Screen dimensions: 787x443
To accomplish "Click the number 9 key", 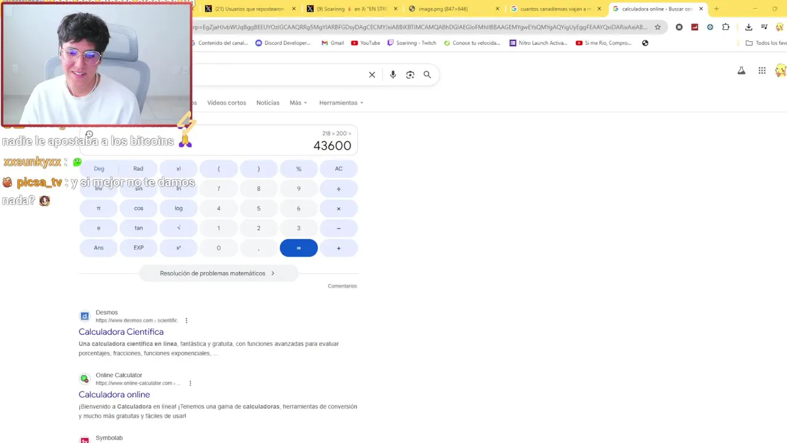I will coord(299,189).
